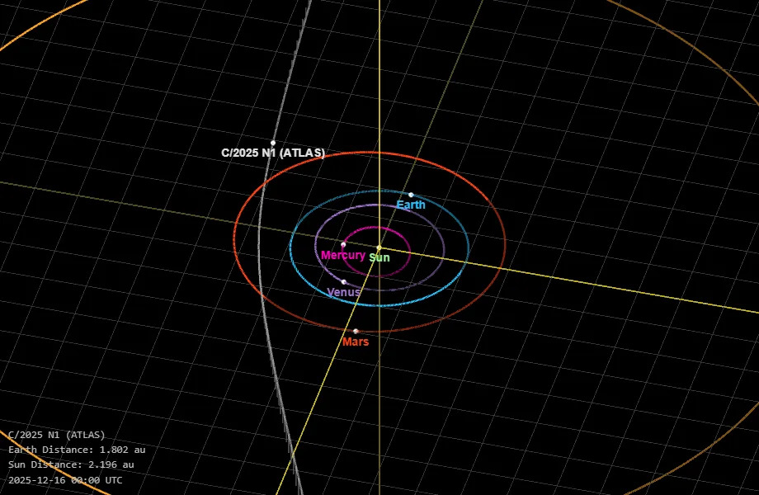759x495 pixels.
Task: Click the purple Venus label
Action: (x=343, y=293)
